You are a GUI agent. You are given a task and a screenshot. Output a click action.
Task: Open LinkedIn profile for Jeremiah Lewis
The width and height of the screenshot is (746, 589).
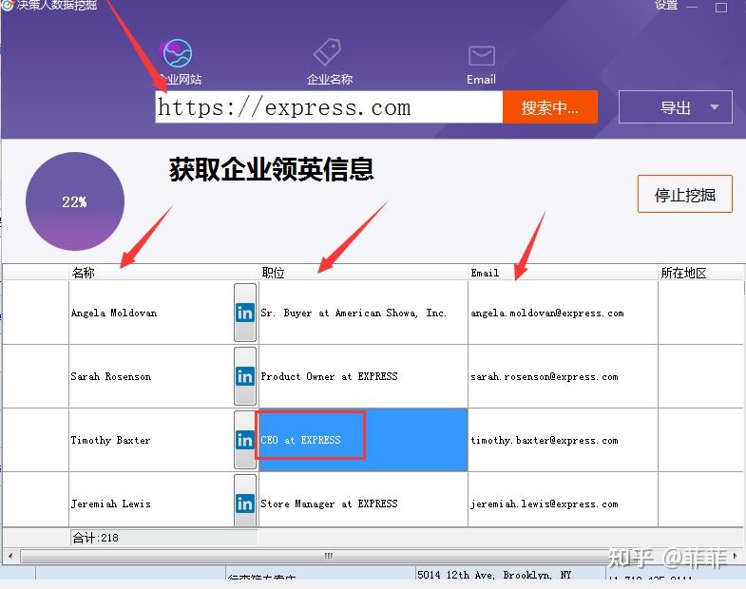pyautogui.click(x=245, y=502)
